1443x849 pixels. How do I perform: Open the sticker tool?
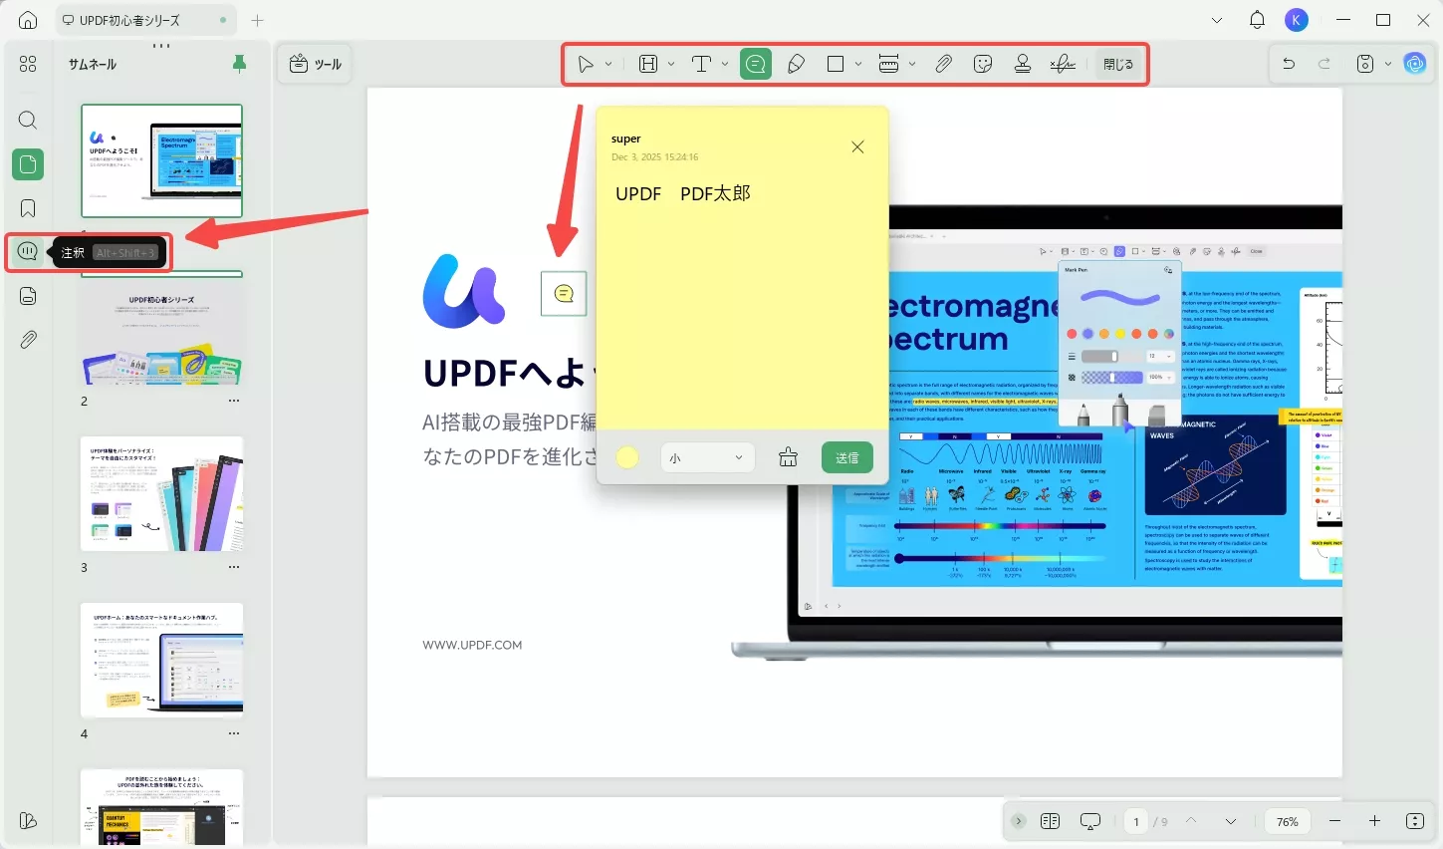[983, 64]
